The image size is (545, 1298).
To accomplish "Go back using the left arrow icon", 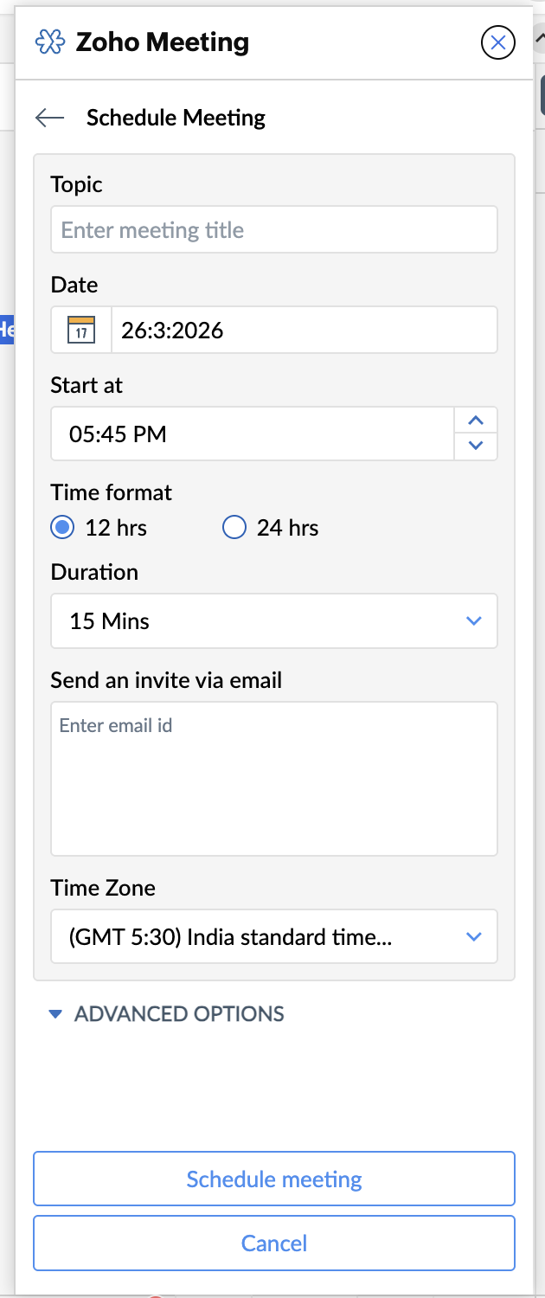I will (x=50, y=118).
